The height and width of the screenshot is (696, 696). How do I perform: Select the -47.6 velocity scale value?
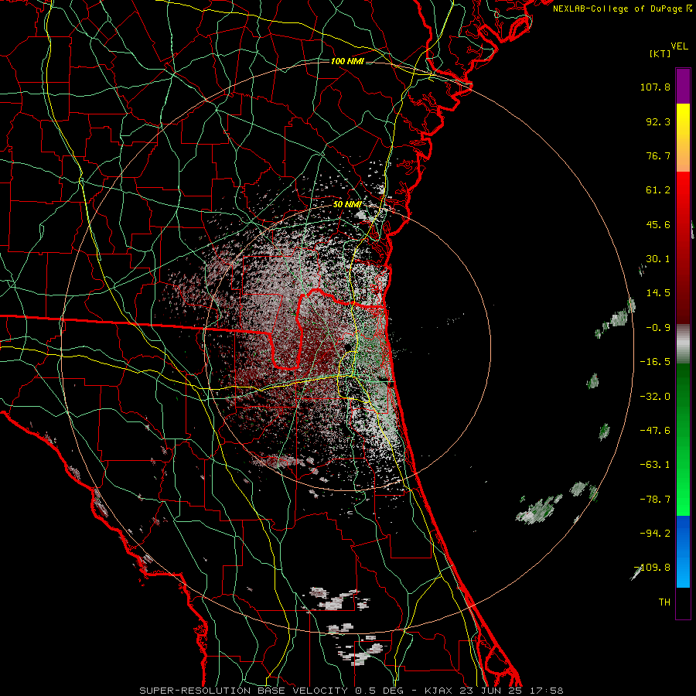(655, 431)
